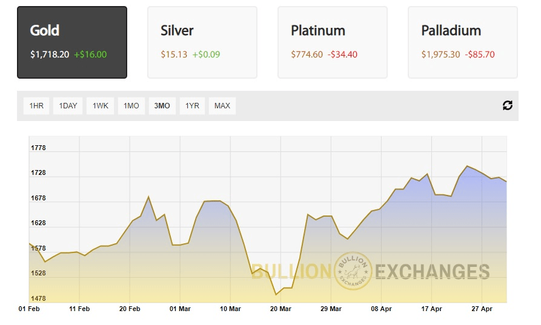541x325 pixels.
Task: Switch chart to 1MO range
Action: (131, 106)
